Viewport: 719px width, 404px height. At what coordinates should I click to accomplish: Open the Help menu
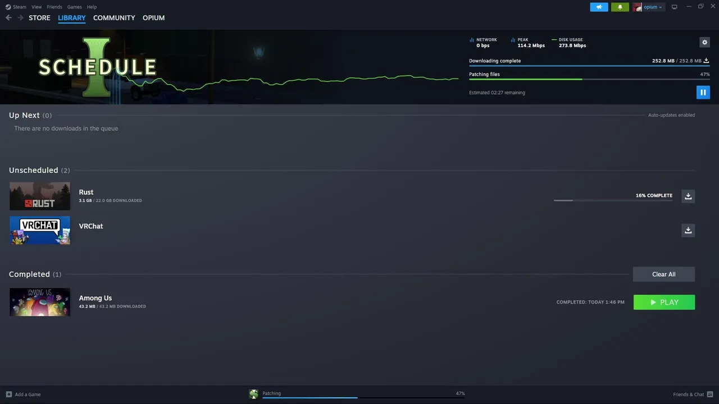92,7
